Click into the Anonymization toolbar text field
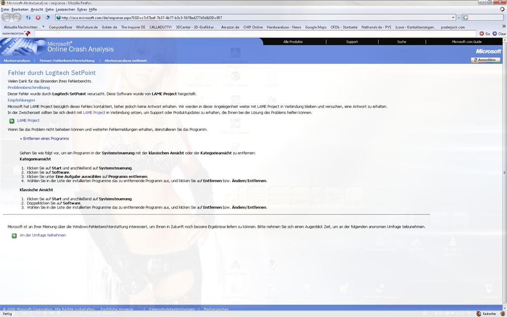 (x=255, y=34)
